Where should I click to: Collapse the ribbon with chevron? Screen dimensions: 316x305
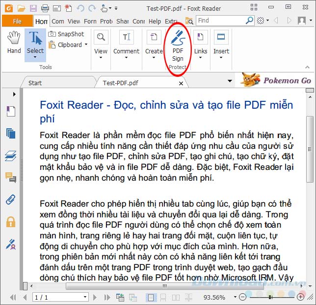[307, 67]
